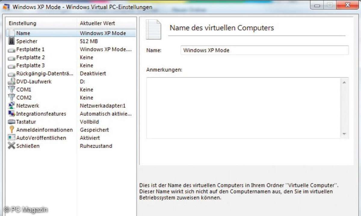Click the Festplatte 2 drive icon
The width and height of the screenshot is (361, 216).
point(11,58)
